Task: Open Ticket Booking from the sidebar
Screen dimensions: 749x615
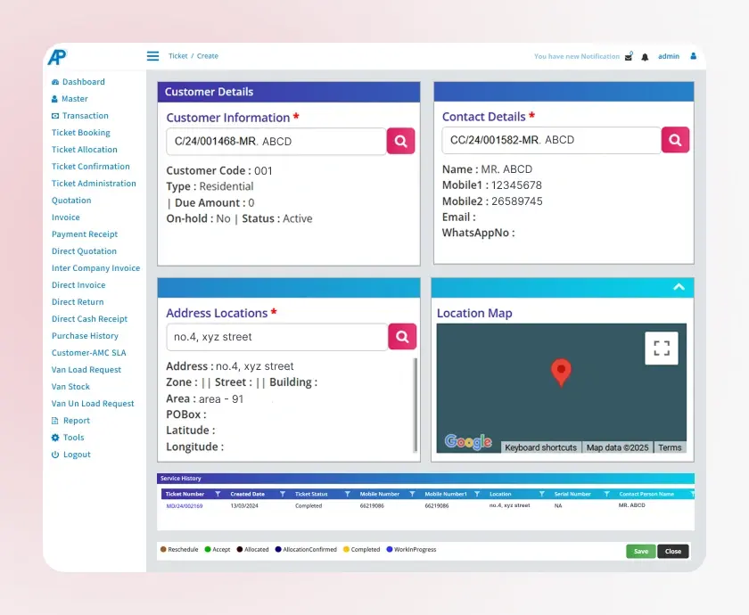Action: pyautogui.click(x=80, y=132)
